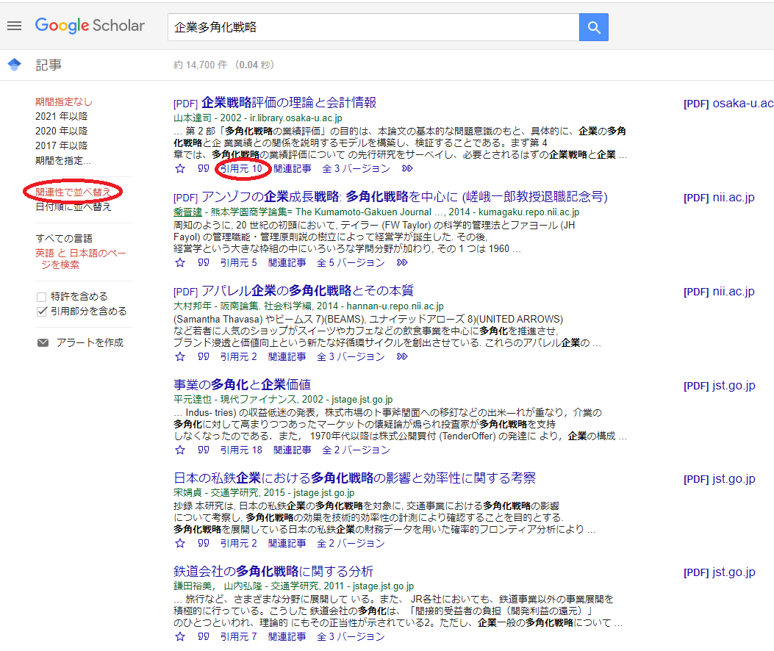Viewport: 774px width, 651px height.
Task: Click author link 鎌田裕美
Action: [193, 586]
